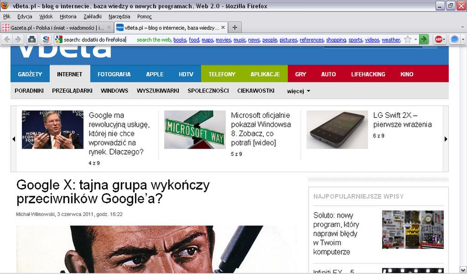Click the 'people' search link

270,40
